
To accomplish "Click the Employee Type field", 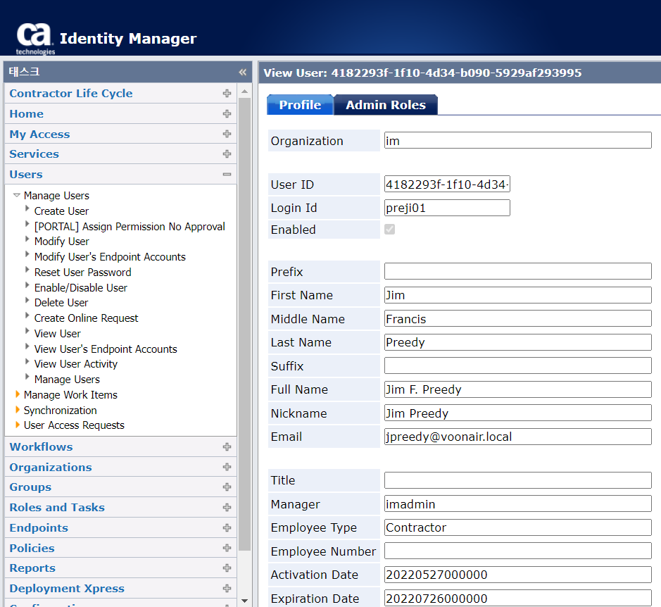I will pos(517,527).
